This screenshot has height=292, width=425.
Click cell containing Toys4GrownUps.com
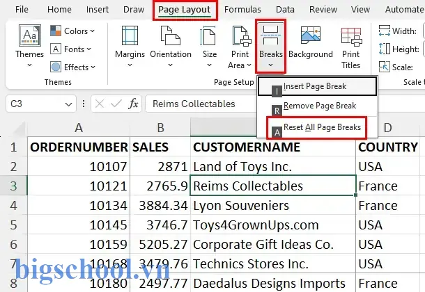(273, 225)
